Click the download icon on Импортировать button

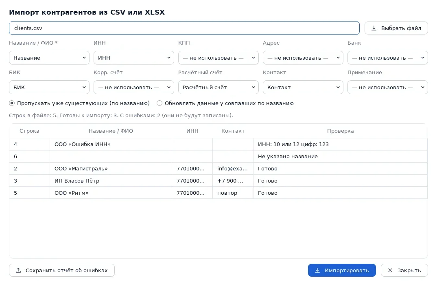317,270
